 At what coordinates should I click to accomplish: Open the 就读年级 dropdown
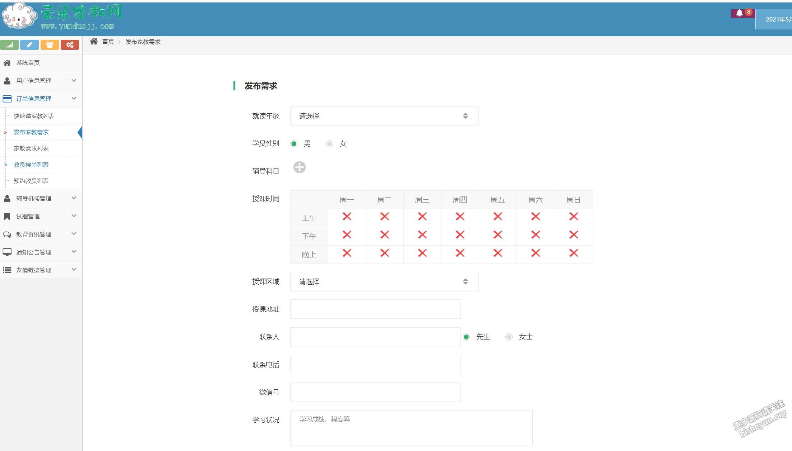pos(384,116)
